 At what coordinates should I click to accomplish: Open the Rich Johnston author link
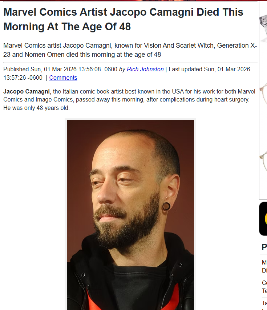coord(145,69)
